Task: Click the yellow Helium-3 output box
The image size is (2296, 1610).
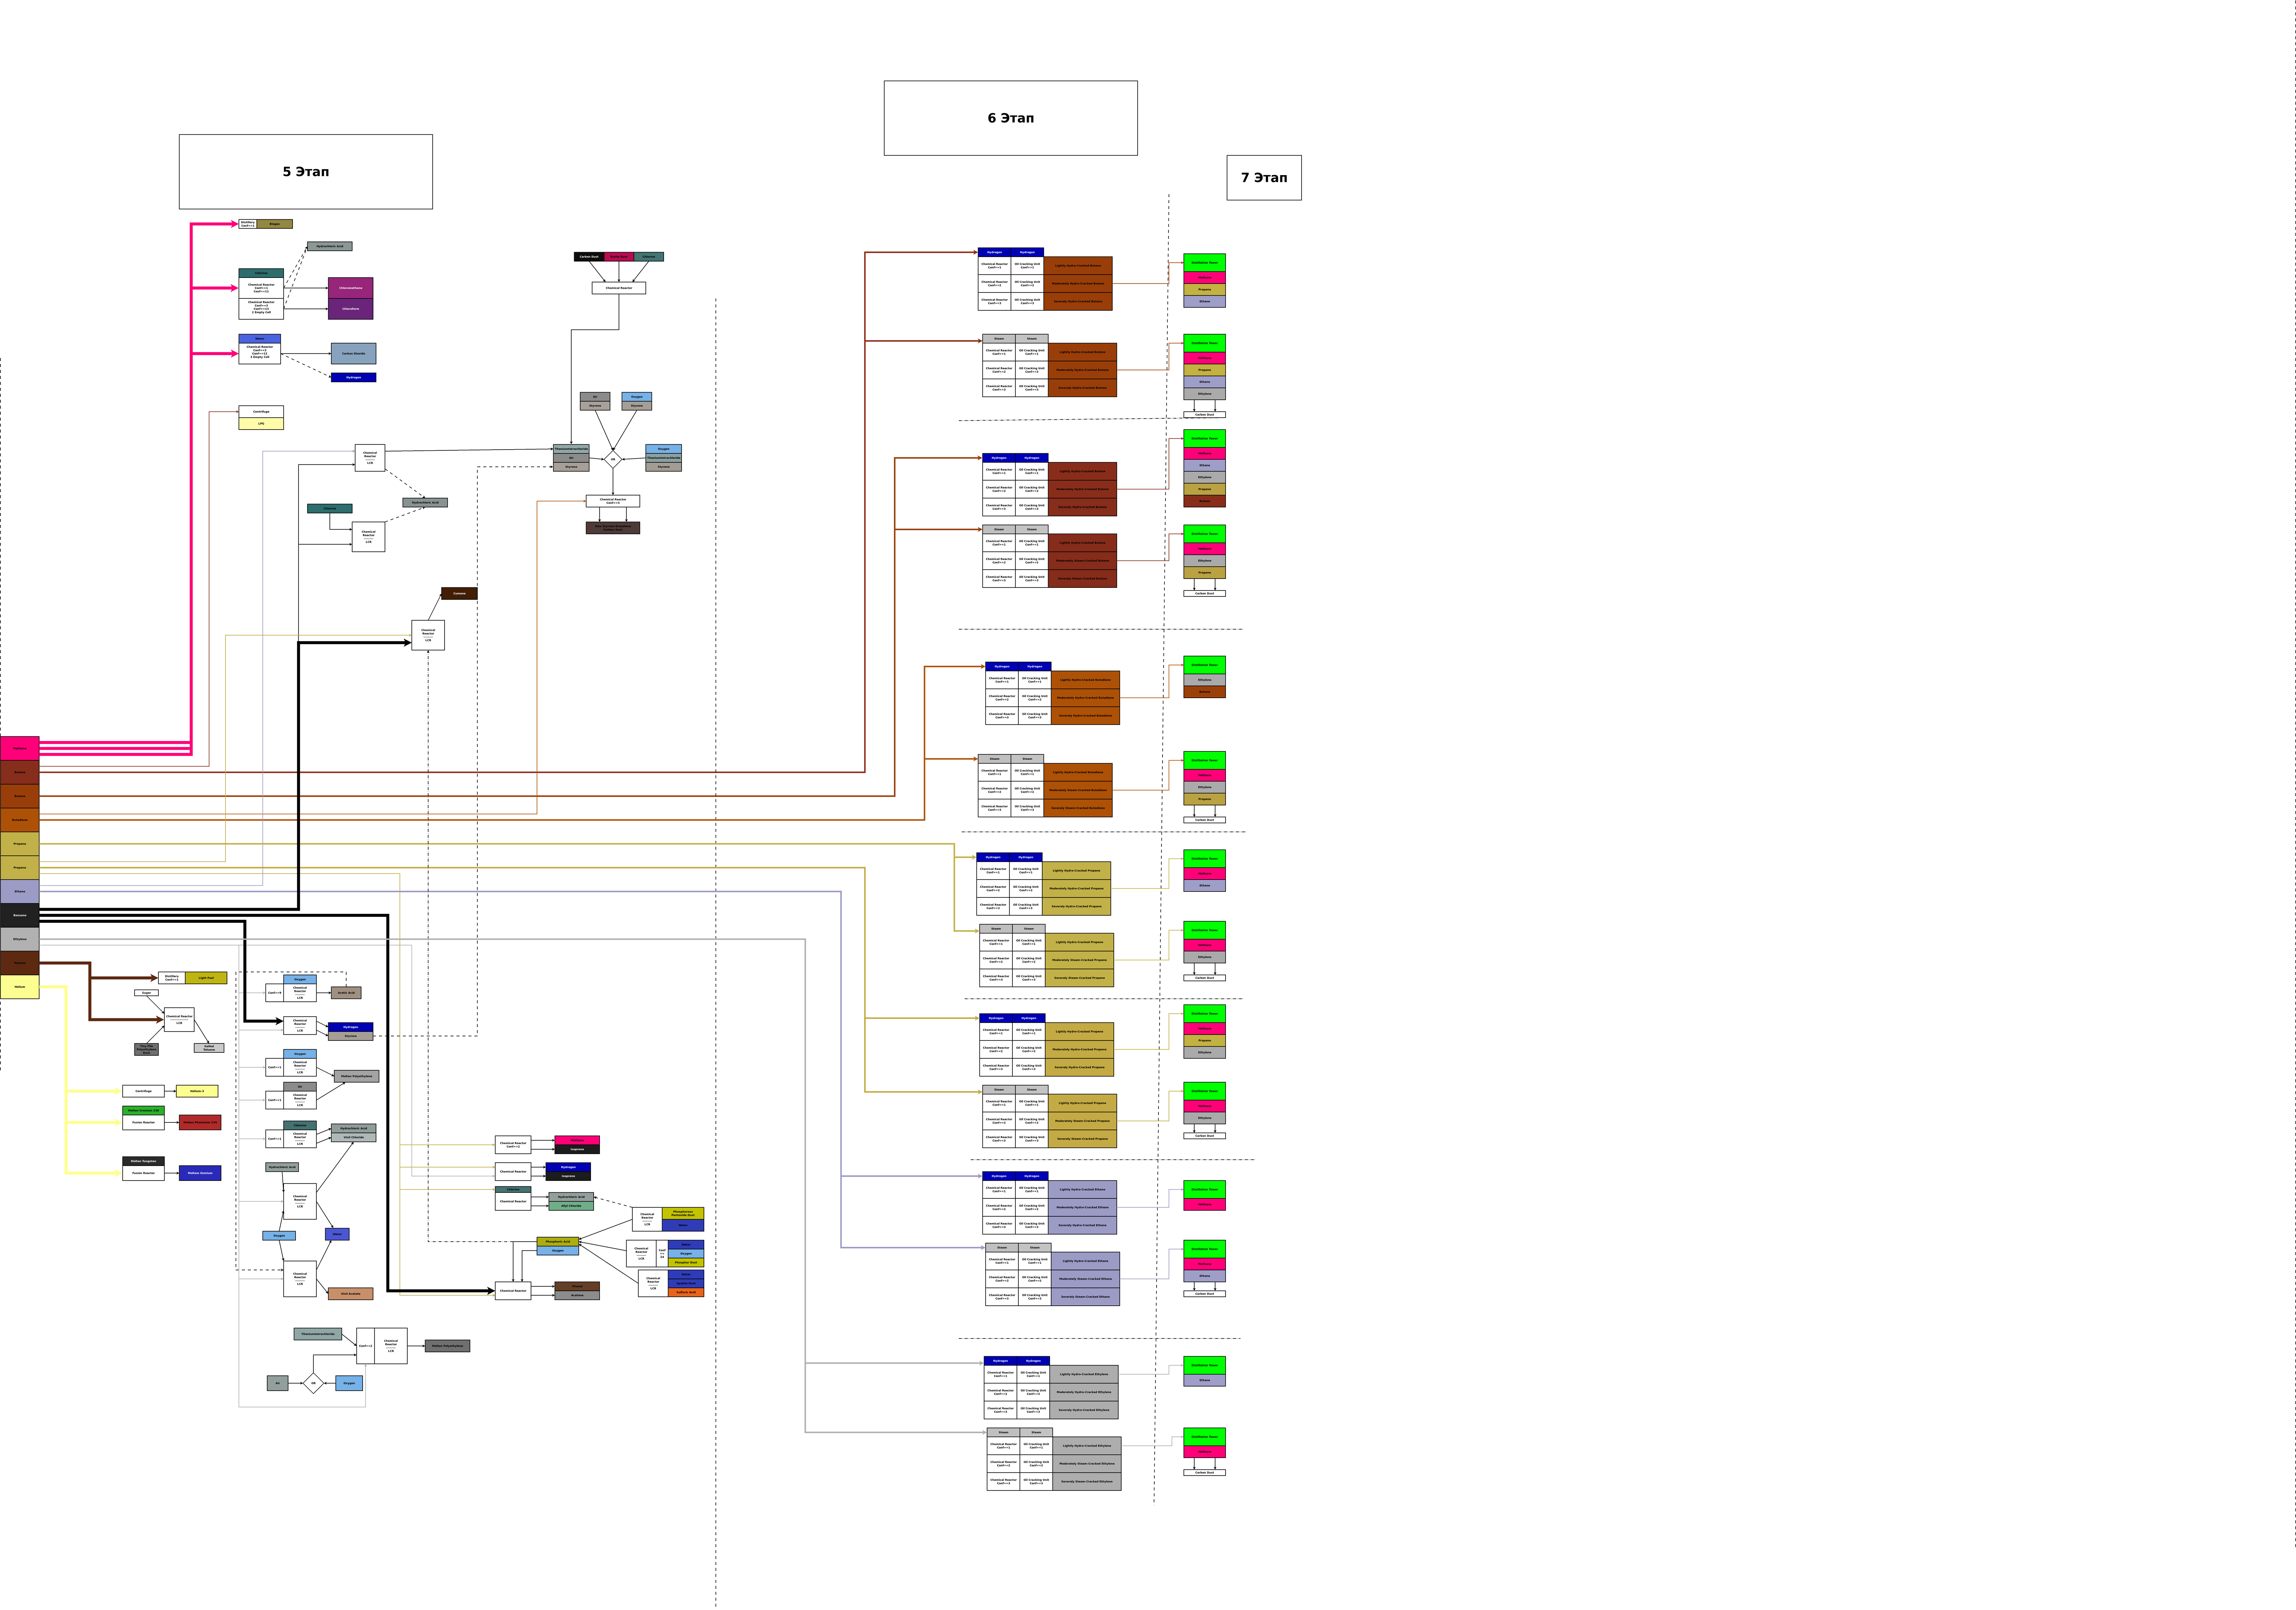Action: (197, 1092)
